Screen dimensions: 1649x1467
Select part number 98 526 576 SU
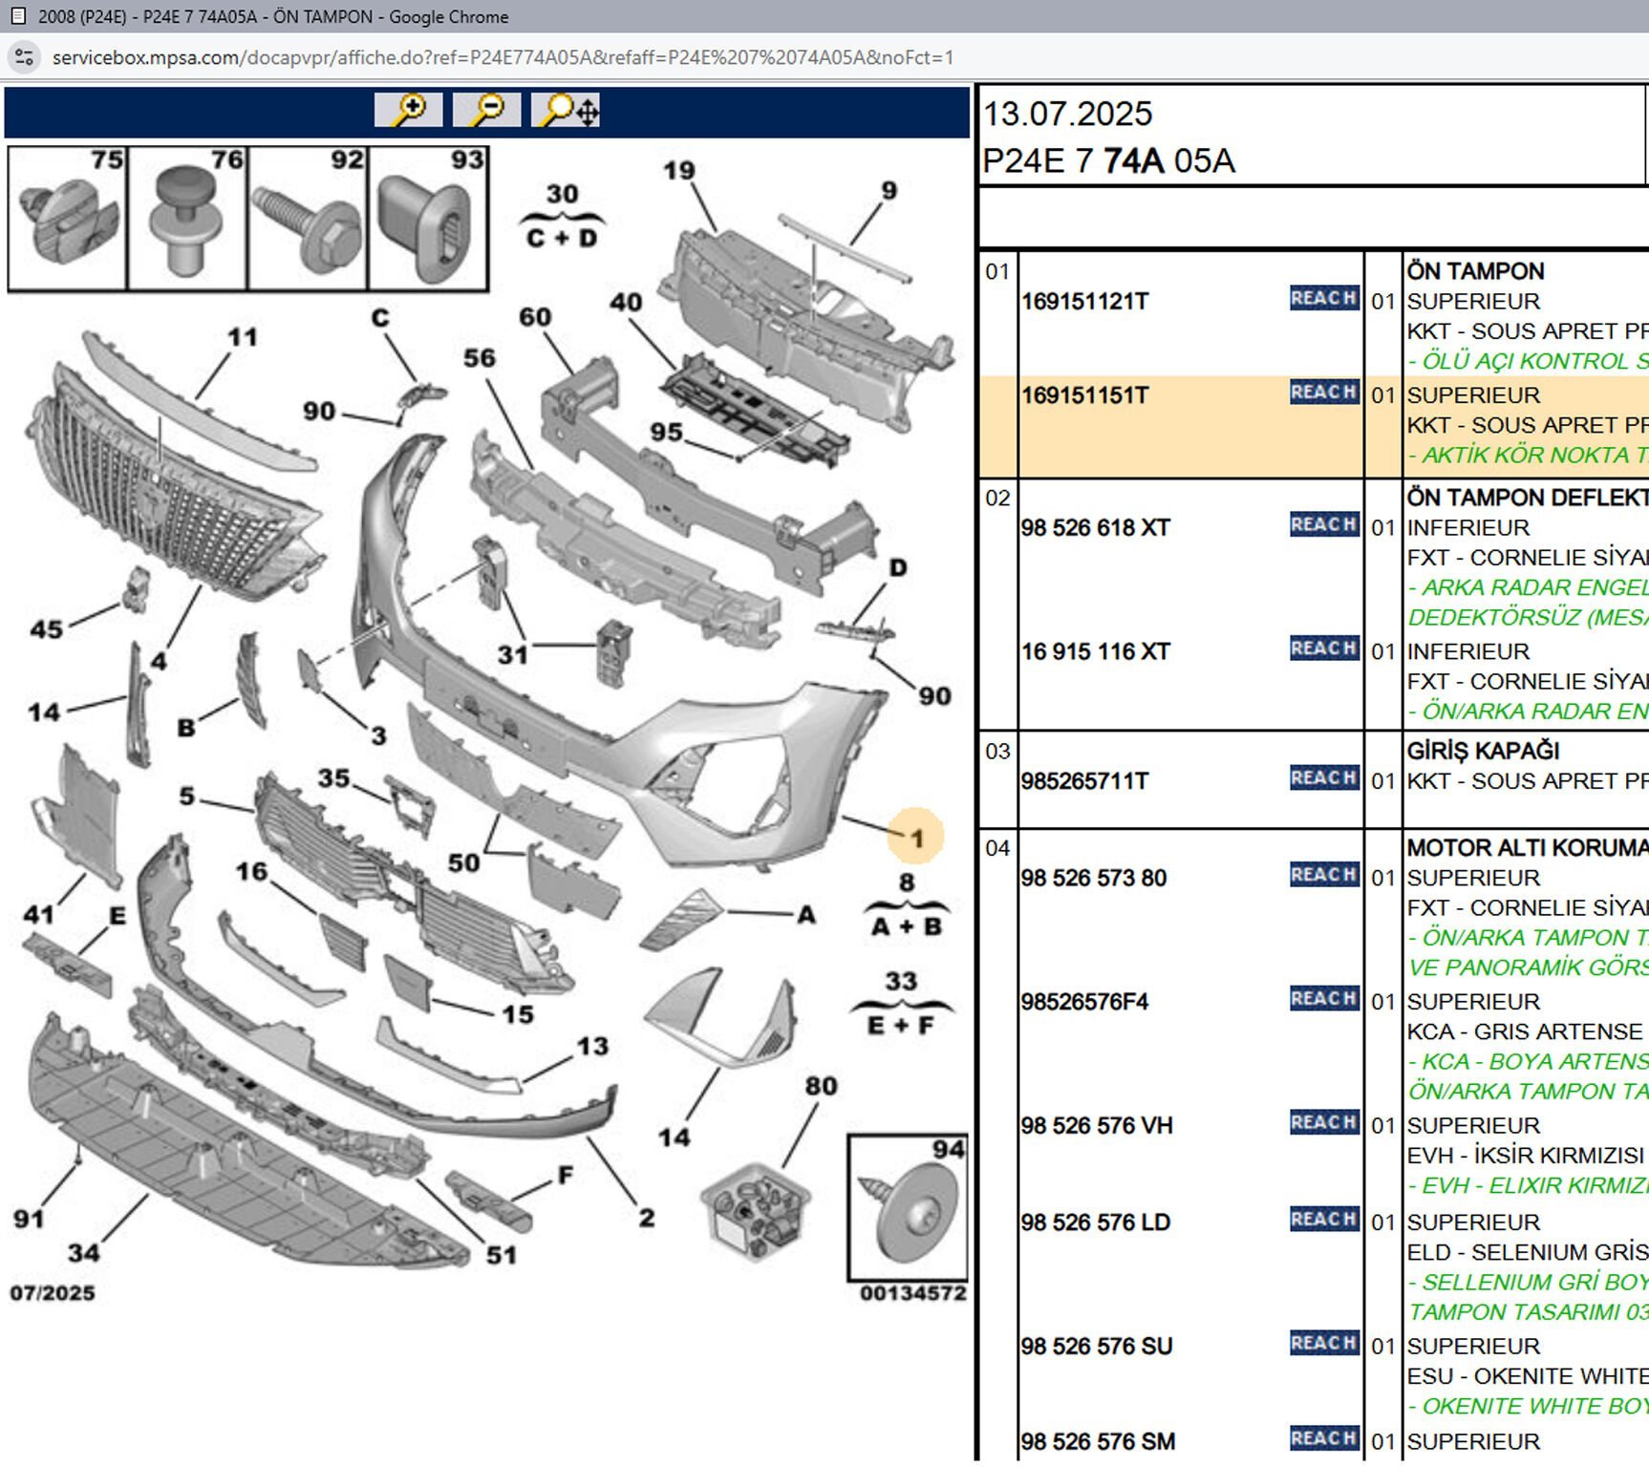point(1096,1346)
